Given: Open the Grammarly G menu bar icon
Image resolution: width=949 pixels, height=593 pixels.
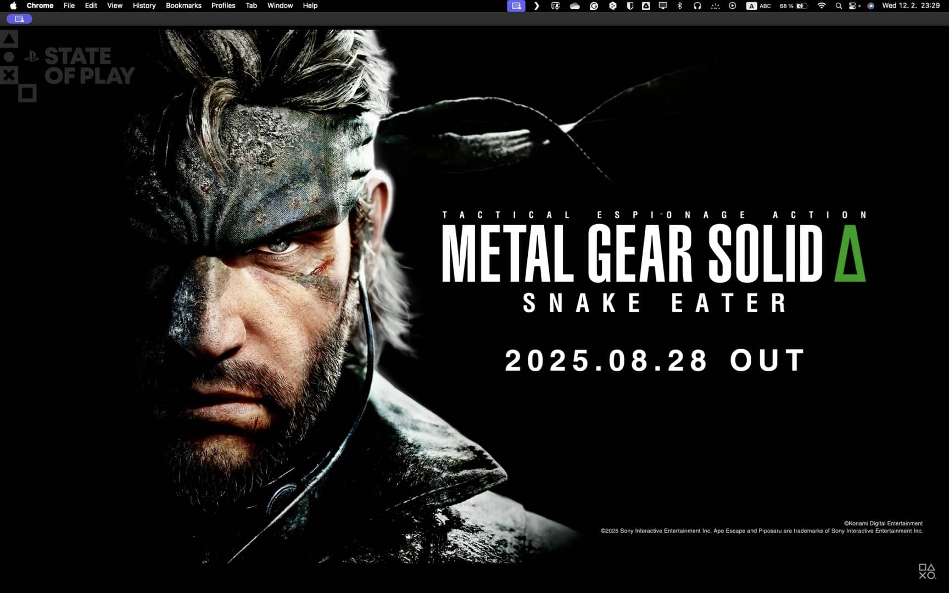Looking at the screenshot, I should click(594, 5).
